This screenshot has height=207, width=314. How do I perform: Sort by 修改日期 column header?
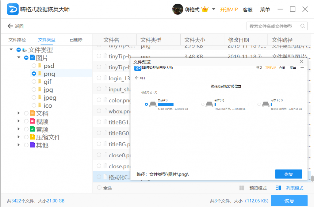pyautogui.click(x=246, y=40)
